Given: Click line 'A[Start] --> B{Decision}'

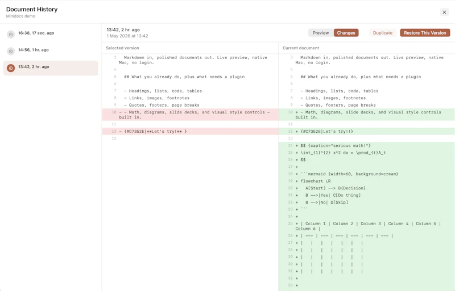Looking at the screenshot, I should 366,188.
